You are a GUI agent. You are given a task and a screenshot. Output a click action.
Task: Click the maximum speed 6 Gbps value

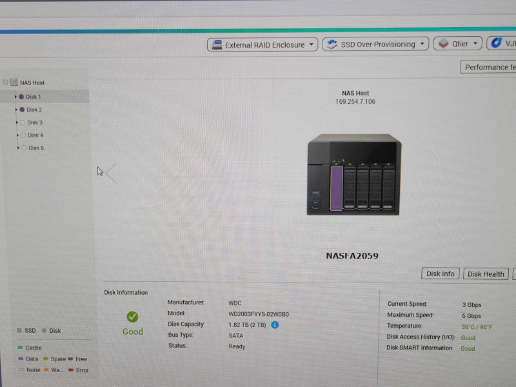pyautogui.click(x=471, y=316)
